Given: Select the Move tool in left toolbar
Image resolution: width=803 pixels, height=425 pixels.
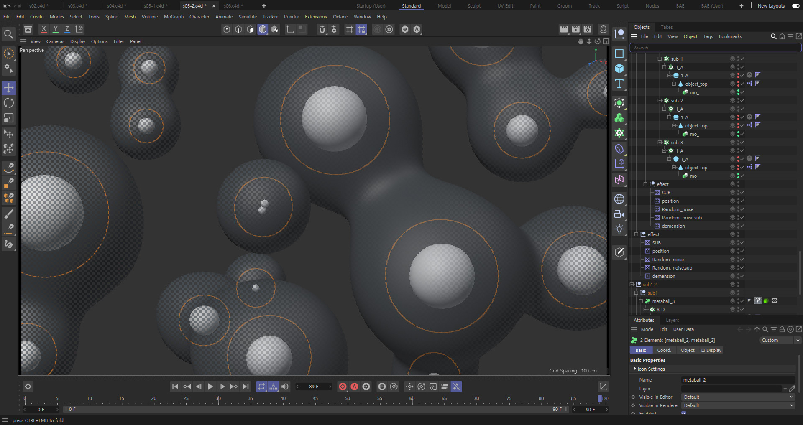Looking at the screenshot, I should [9, 88].
